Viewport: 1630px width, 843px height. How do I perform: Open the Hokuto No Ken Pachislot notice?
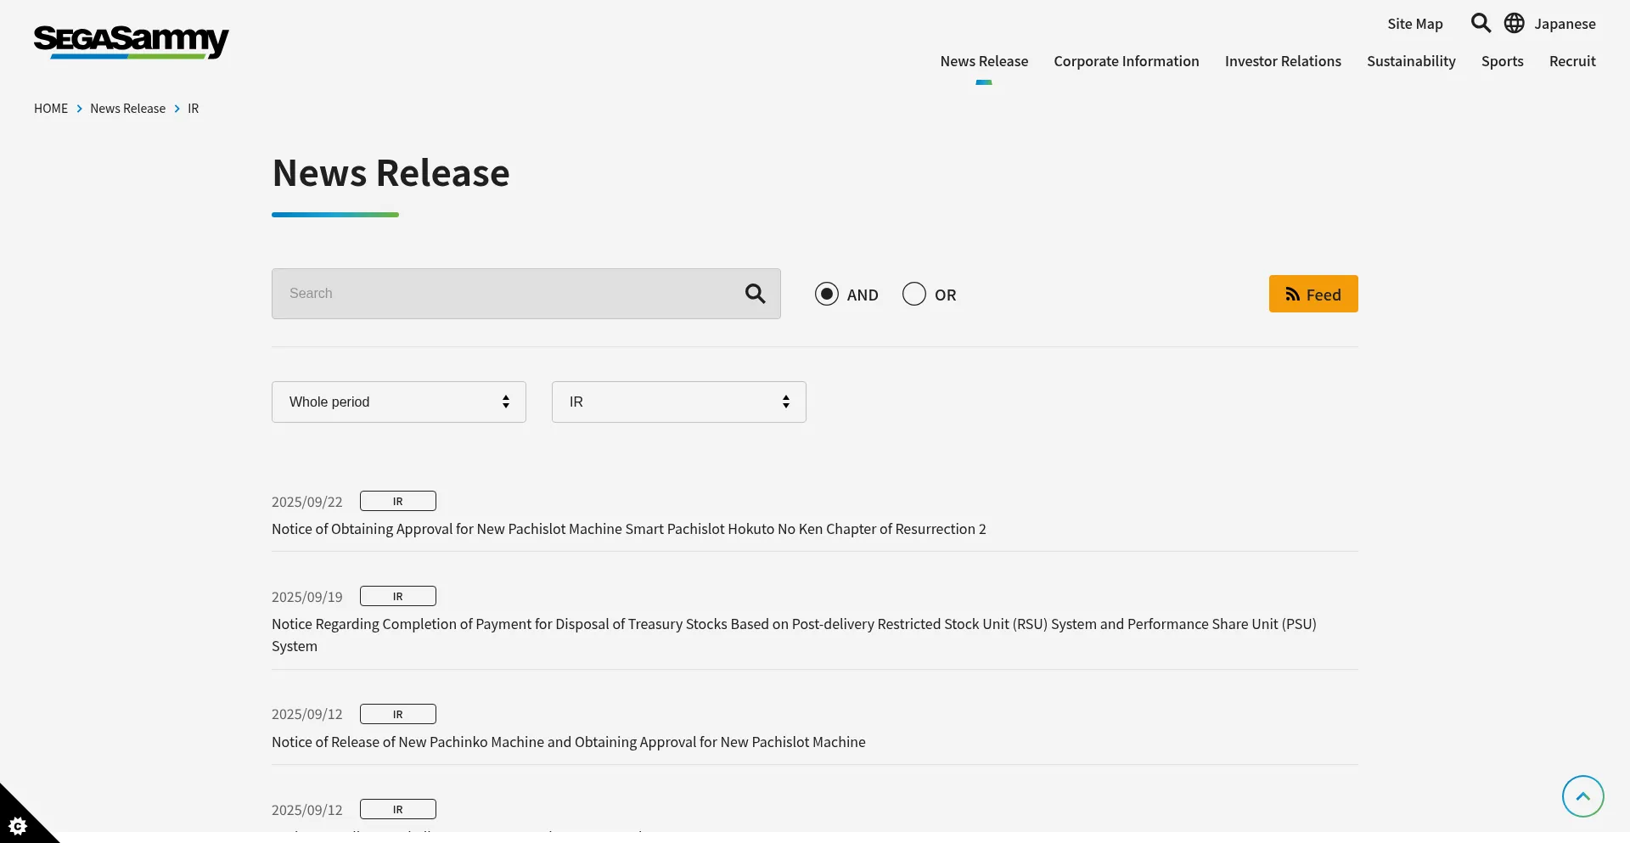[629, 529]
